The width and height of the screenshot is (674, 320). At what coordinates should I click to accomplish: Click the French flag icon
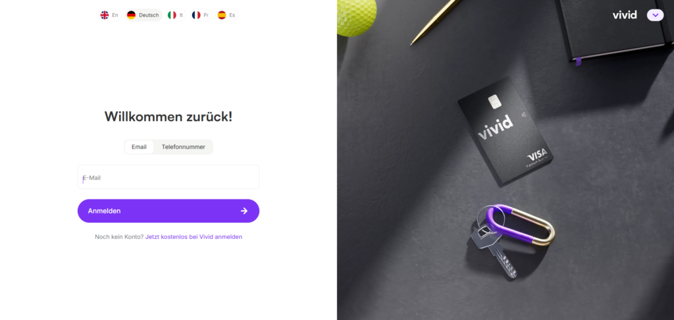click(x=196, y=15)
